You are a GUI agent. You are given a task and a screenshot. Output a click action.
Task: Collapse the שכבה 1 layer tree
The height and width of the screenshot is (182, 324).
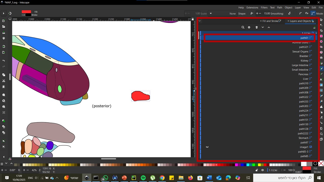pyautogui.click(x=316, y=33)
